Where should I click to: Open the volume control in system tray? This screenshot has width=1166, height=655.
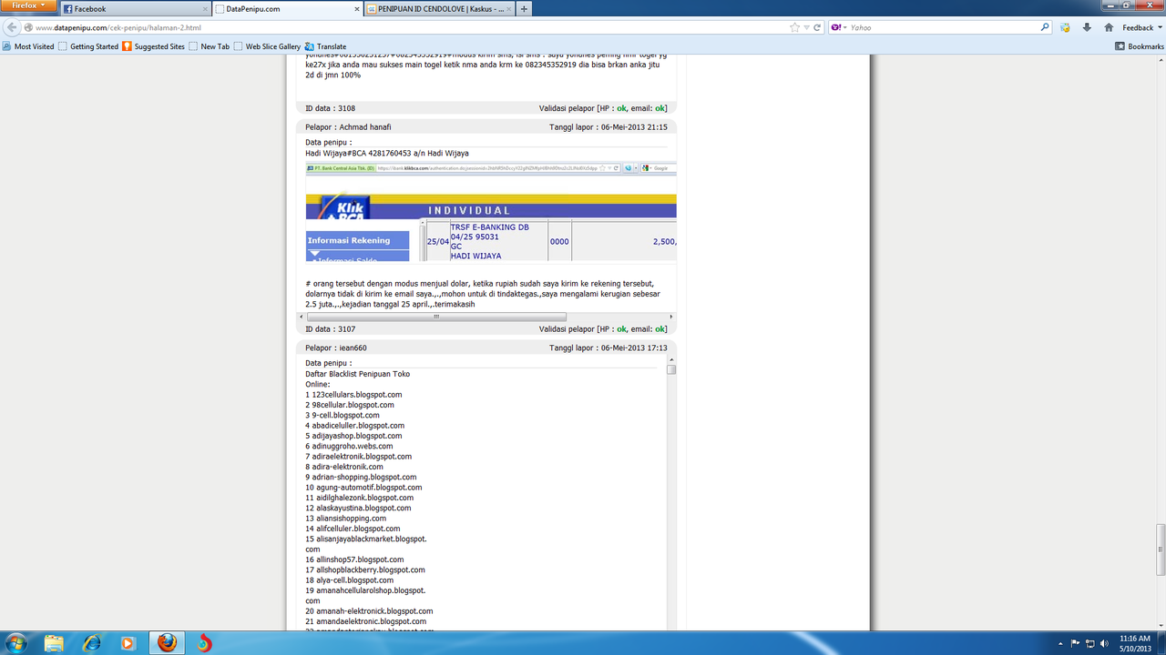click(x=1107, y=642)
